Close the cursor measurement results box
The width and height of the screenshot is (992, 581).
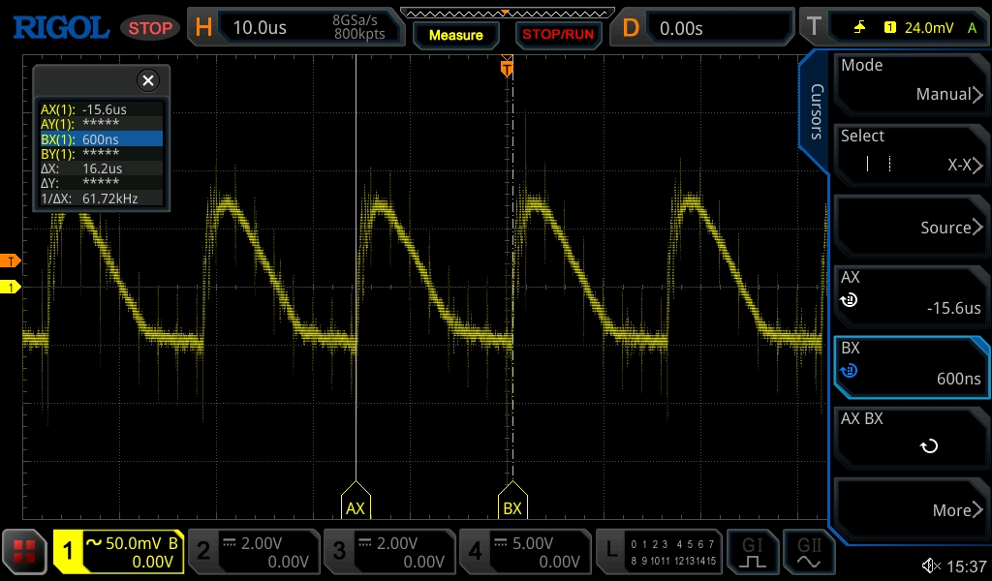147,80
